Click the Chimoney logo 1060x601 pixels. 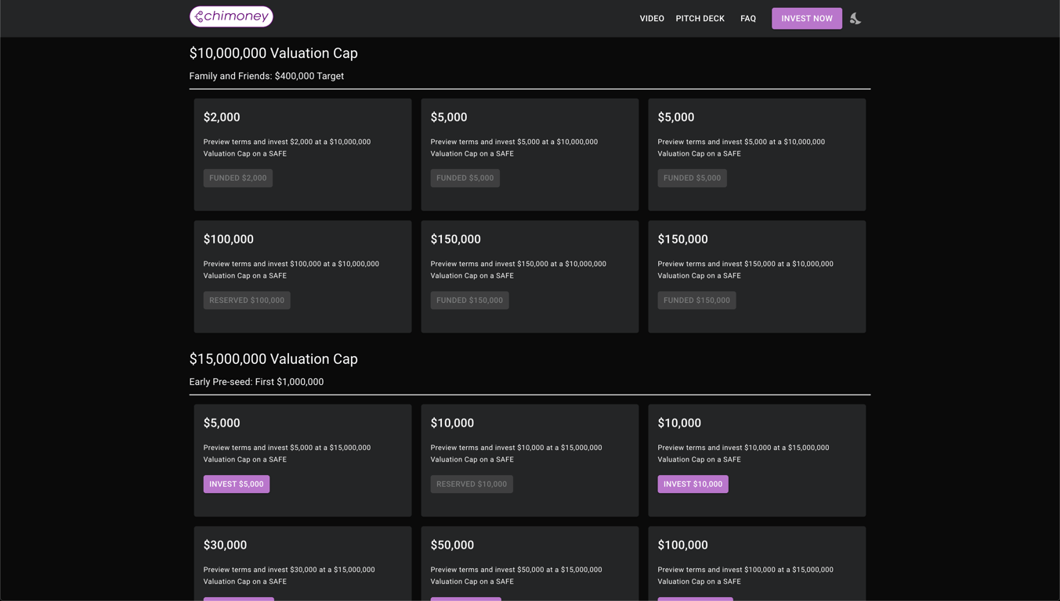tap(231, 16)
